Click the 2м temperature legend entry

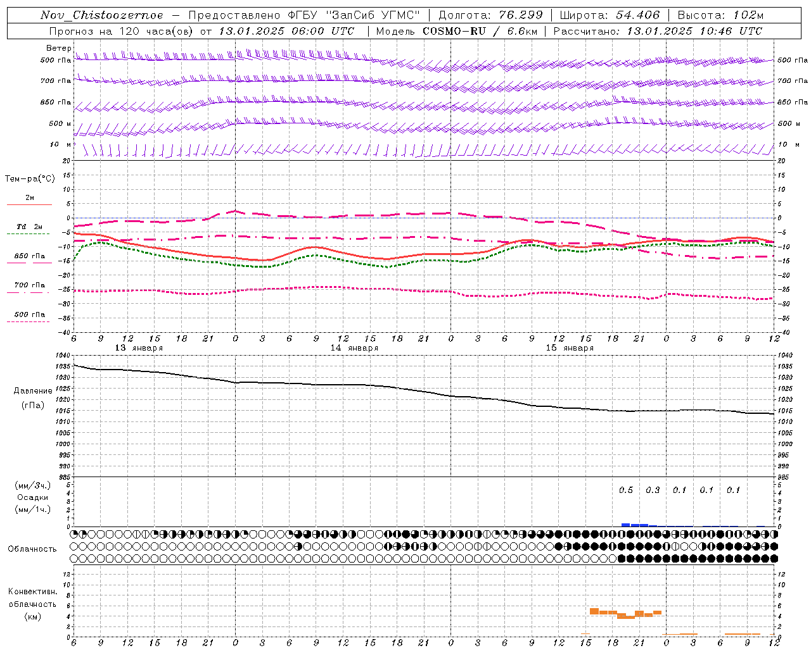pos(30,197)
